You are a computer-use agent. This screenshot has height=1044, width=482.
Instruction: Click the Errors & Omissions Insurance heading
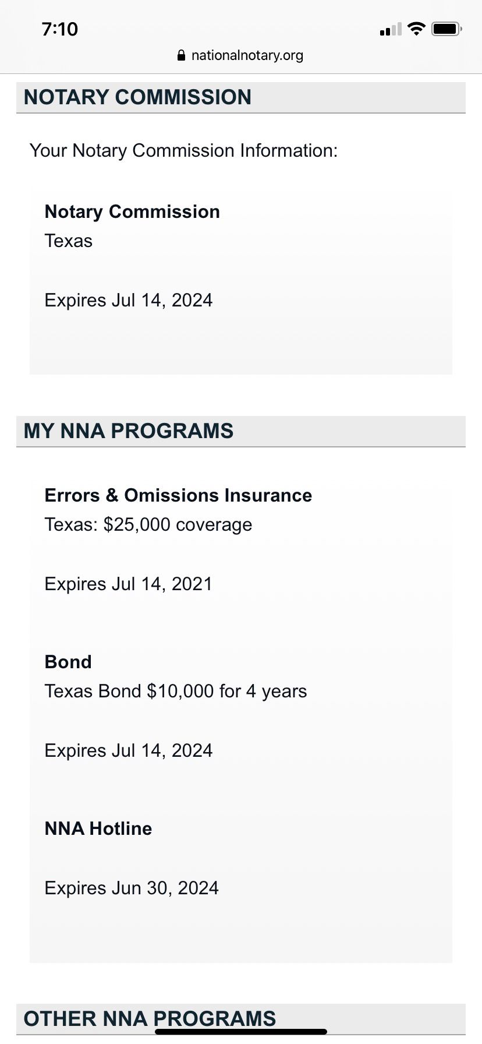(x=178, y=495)
